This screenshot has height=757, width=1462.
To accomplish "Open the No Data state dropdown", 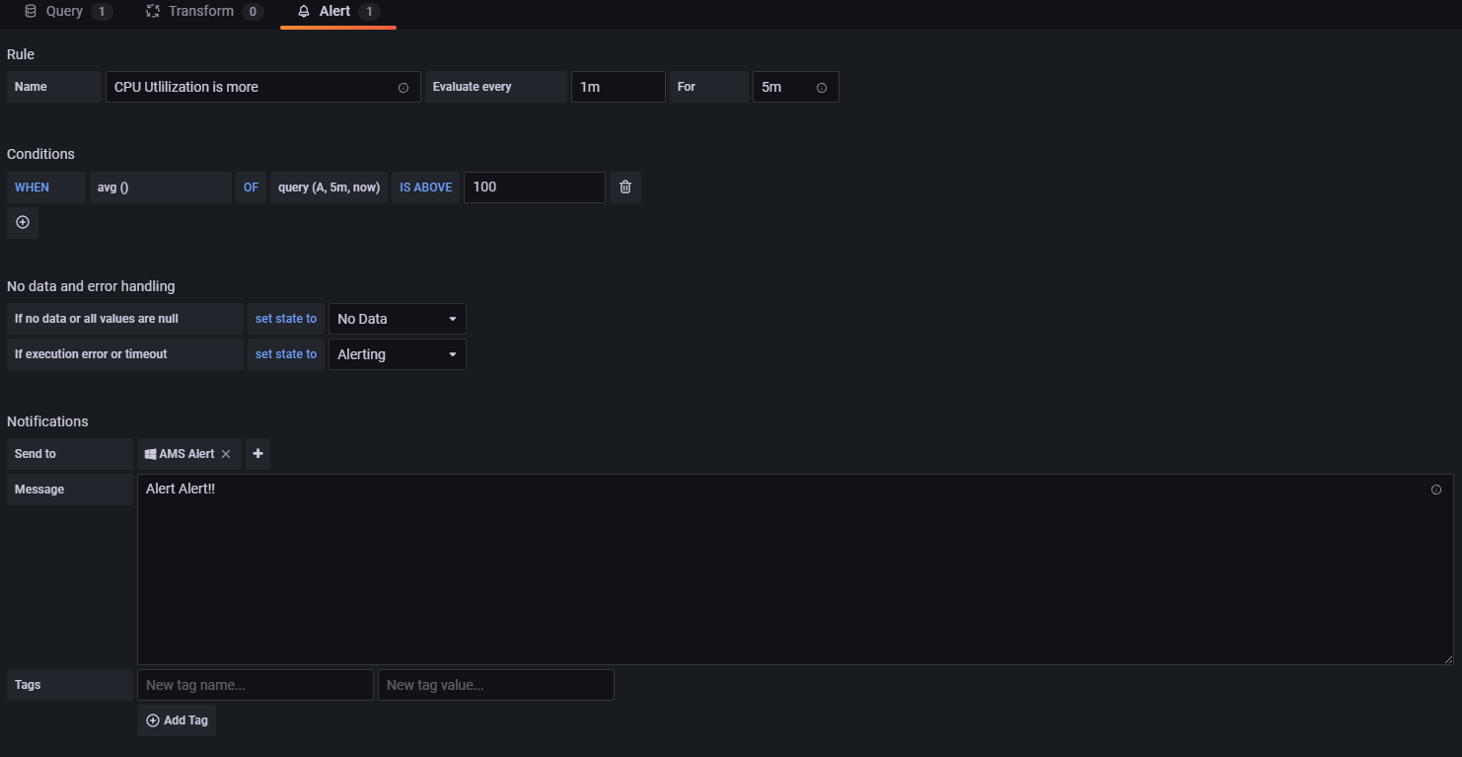I will pos(398,319).
